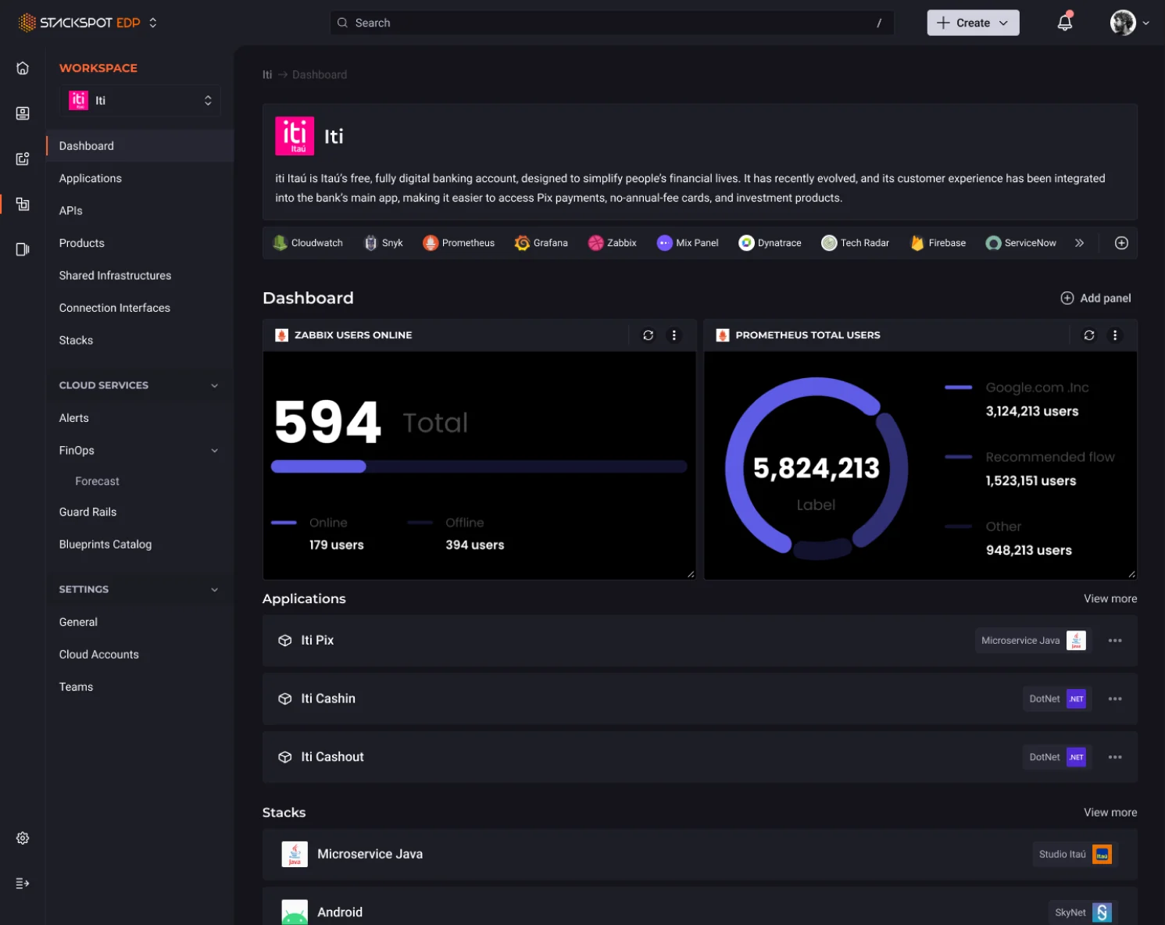Collapse the FinOps submenu
Viewport: 1165px width, 925px height.
coord(214,451)
